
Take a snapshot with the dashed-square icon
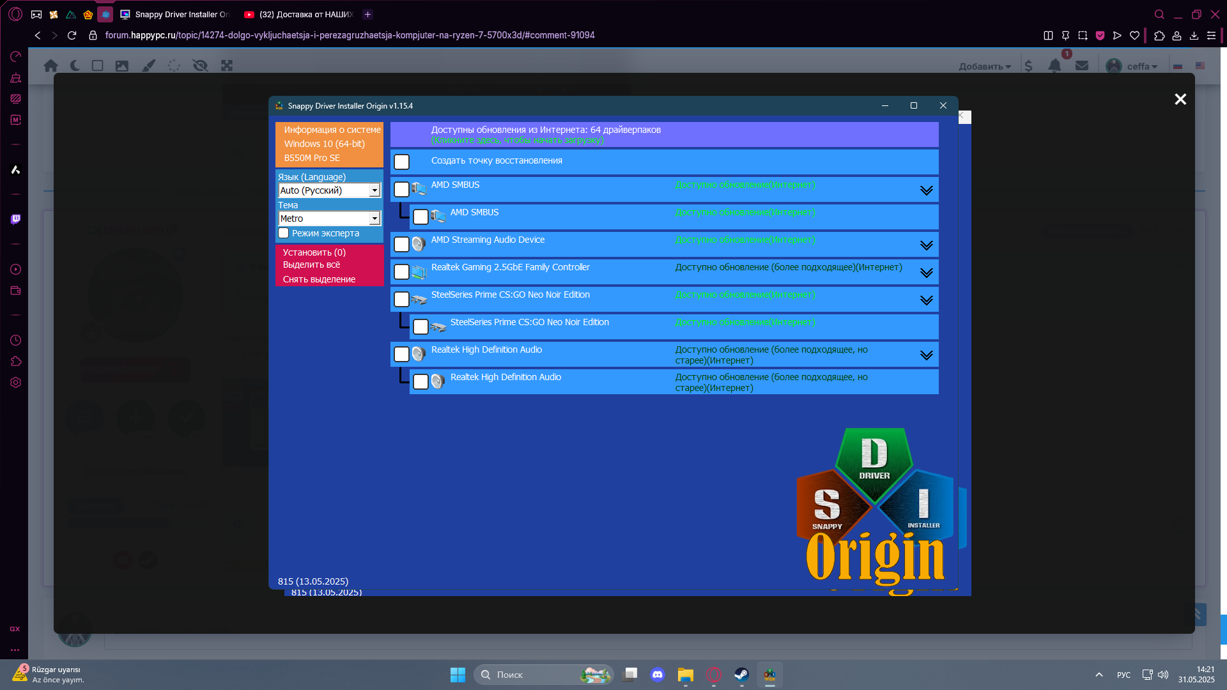coord(1083,35)
